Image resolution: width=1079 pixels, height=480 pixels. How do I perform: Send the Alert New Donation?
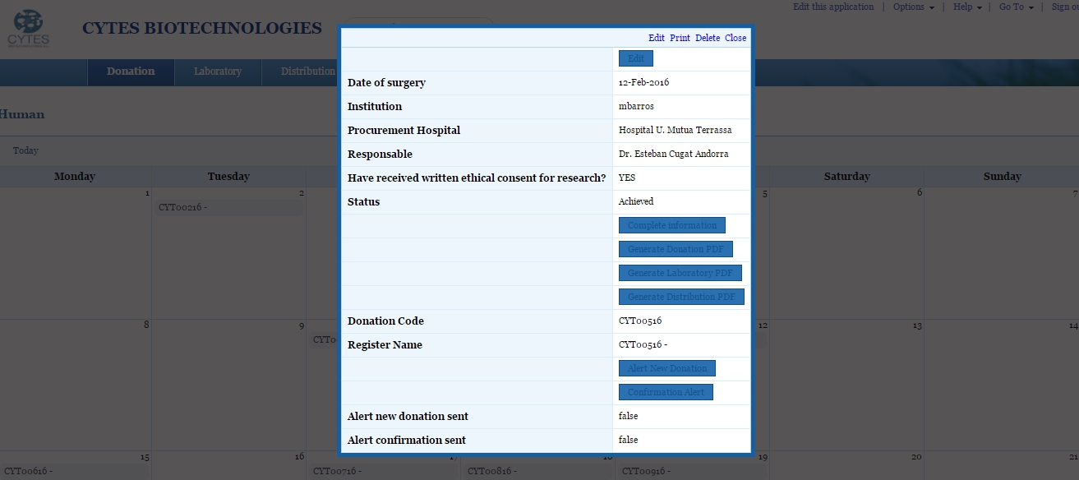point(666,368)
